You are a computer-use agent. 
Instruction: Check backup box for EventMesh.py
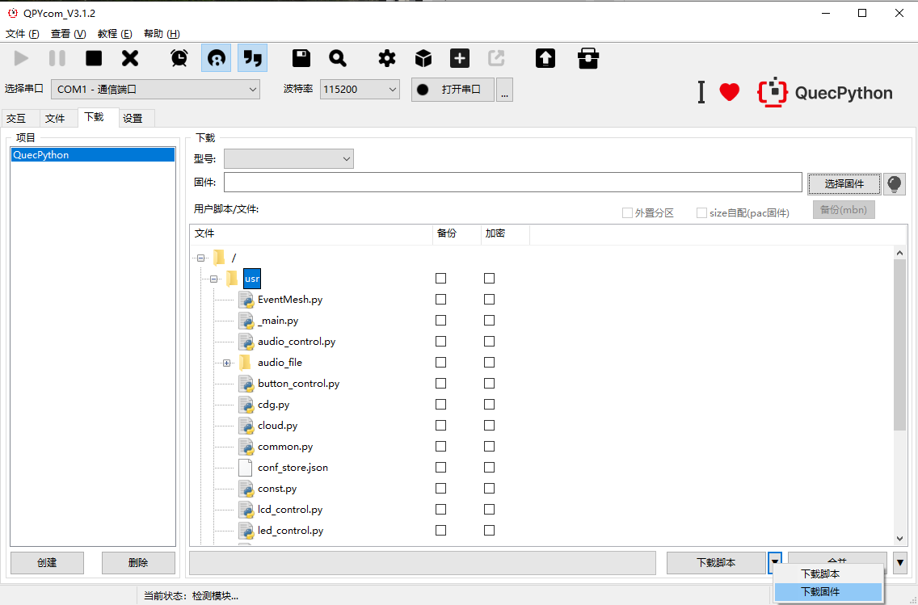441,300
